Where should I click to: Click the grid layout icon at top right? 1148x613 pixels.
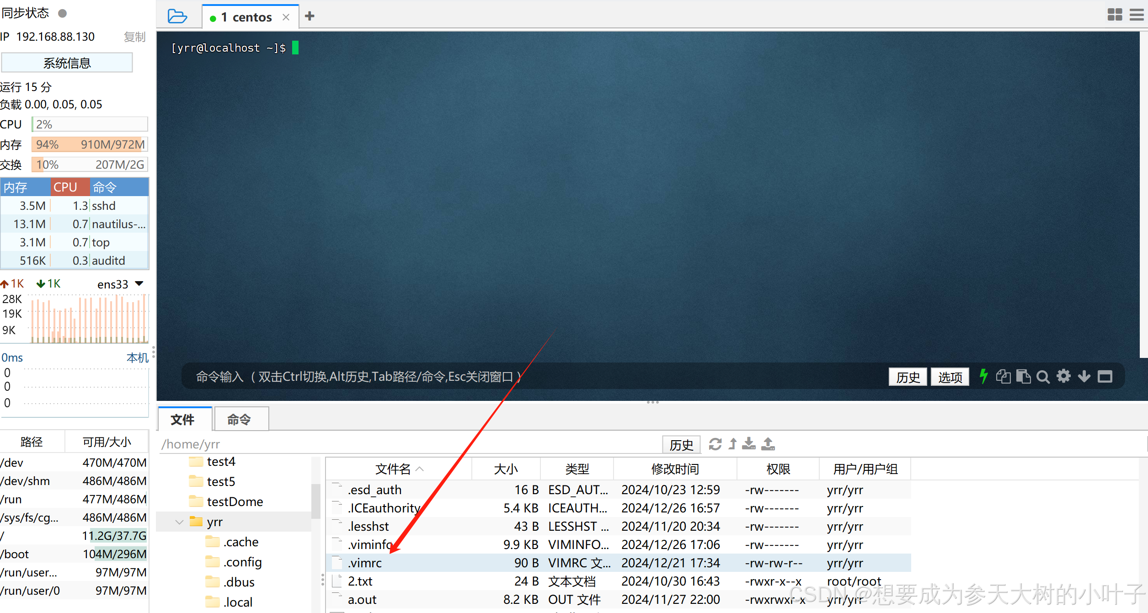coord(1115,14)
